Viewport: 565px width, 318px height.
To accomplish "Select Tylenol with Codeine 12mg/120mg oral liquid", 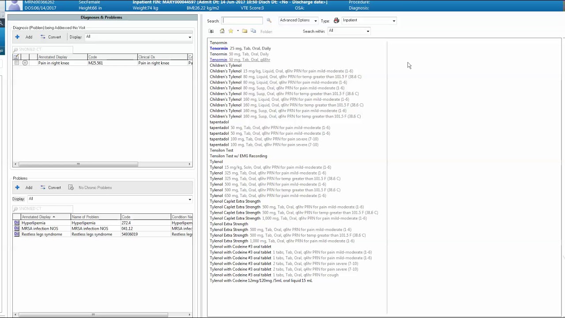I will (x=261, y=281).
